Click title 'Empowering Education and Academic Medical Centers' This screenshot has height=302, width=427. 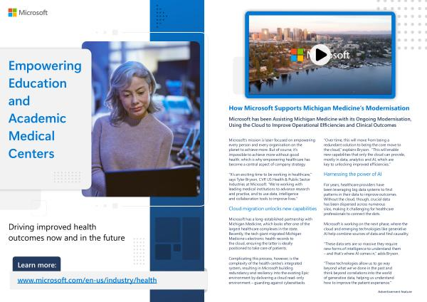[45, 110]
